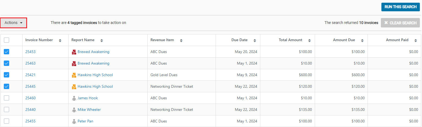Viewport: 422px width, 127px height.
Task: Click the Due Date column header text
Action: 239,40
